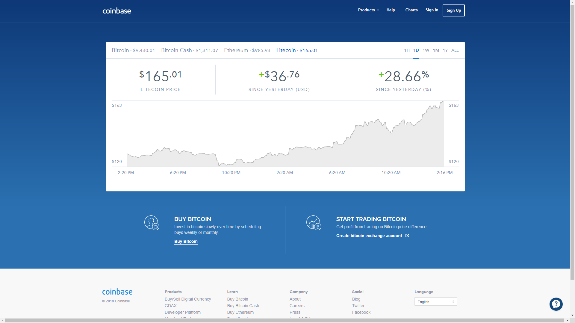Select the 1D time range
Viewport: 575px width, 323px height.
[416, 50]
